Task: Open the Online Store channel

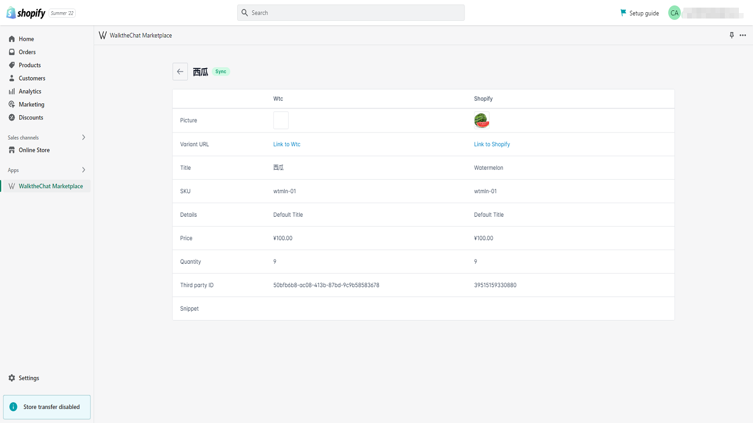Action: (34, 149)
